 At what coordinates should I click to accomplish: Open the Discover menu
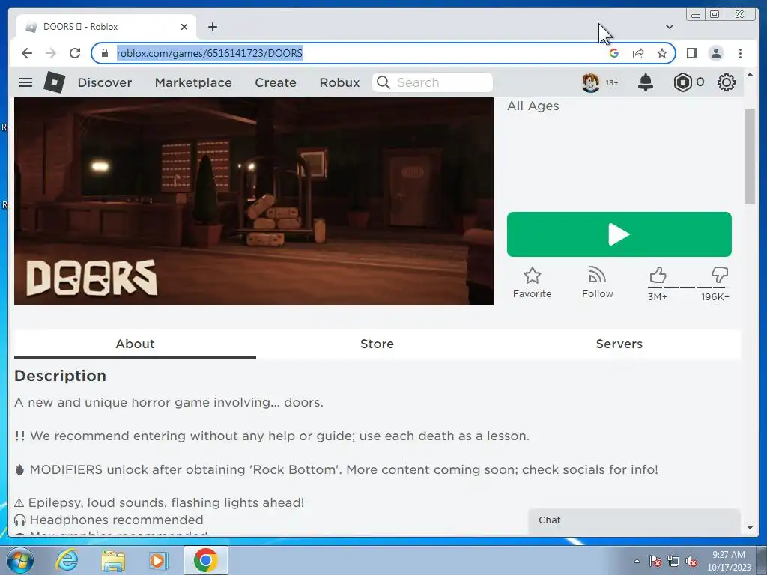pyautogui.click(x=105, y=82)
